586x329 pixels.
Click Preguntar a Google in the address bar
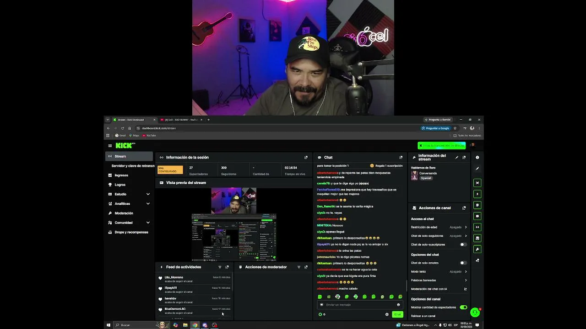[435, 128]
